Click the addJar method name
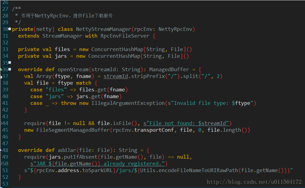The width and height of the screenshot is (305, 188). coord(67,150)
